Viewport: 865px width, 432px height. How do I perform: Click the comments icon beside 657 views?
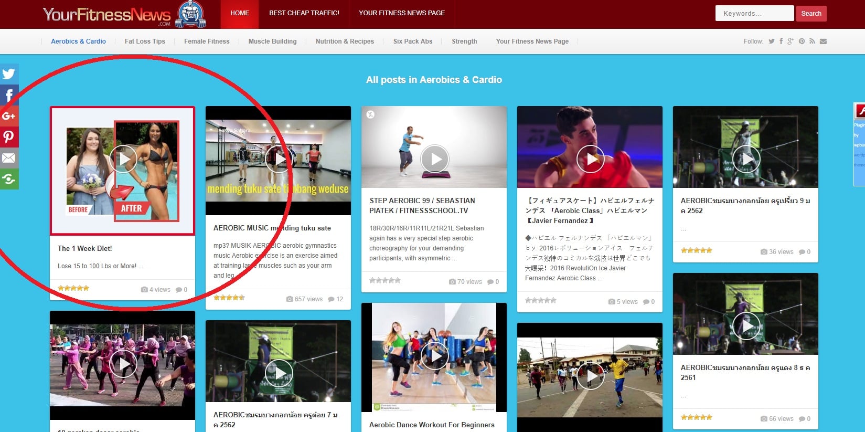pos(331,299)
